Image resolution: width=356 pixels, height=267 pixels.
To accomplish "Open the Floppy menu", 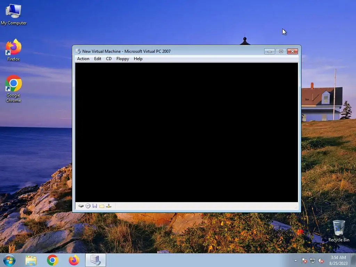I will 123,59.
